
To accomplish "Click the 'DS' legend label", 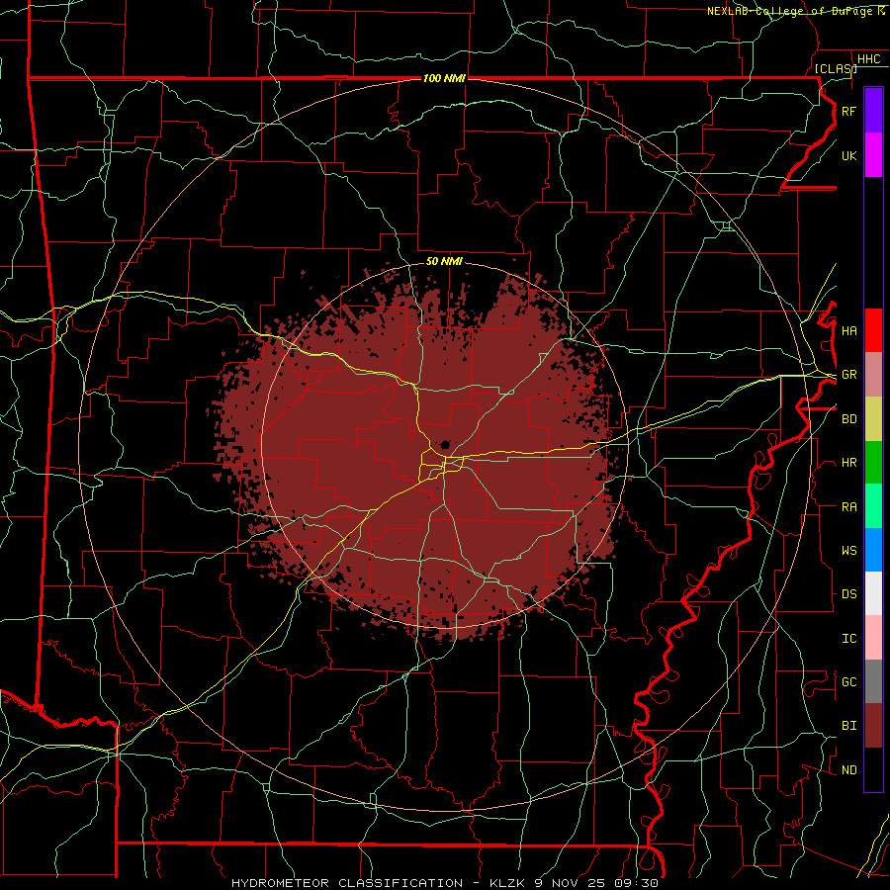I will tap(848, 594).
